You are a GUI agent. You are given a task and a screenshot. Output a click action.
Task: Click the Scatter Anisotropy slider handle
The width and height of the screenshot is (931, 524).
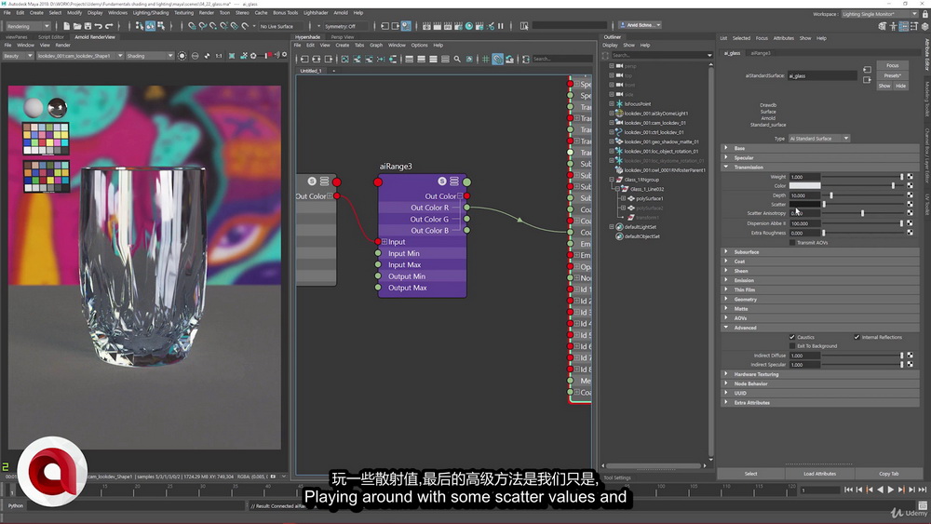click(x=863, y=213)
